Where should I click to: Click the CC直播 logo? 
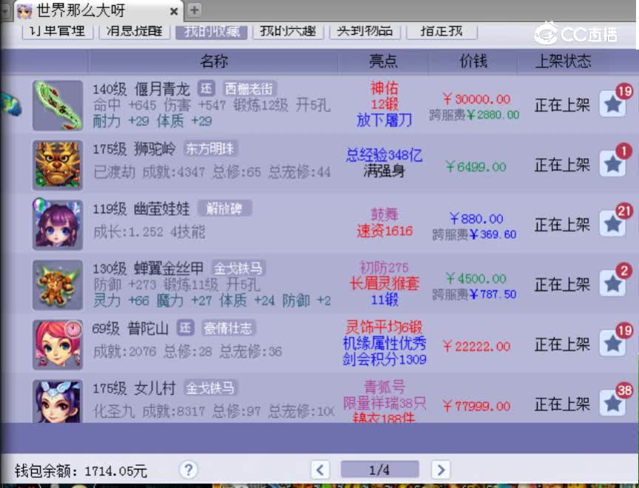(575, 34)
